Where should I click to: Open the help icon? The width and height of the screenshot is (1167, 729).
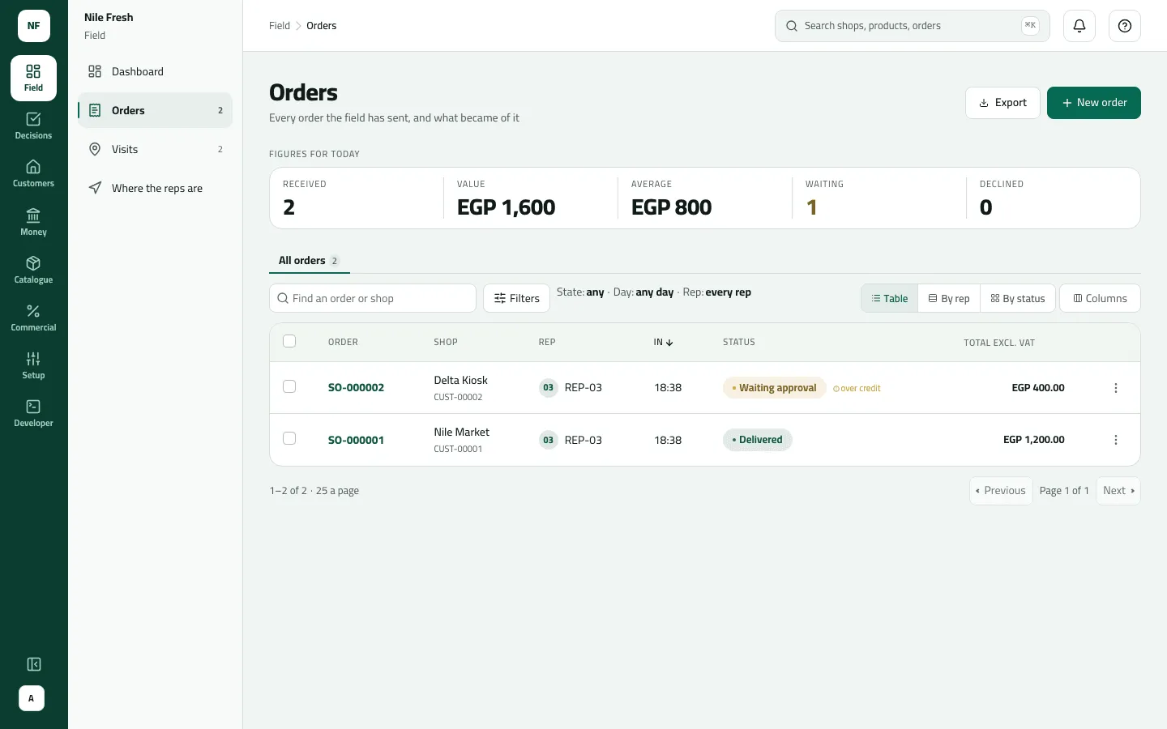[1125, 26]
